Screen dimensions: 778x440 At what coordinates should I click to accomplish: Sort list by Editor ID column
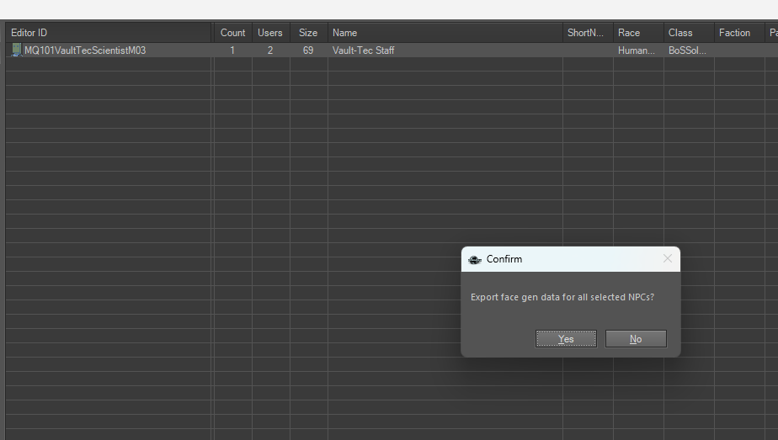[109, 33]
